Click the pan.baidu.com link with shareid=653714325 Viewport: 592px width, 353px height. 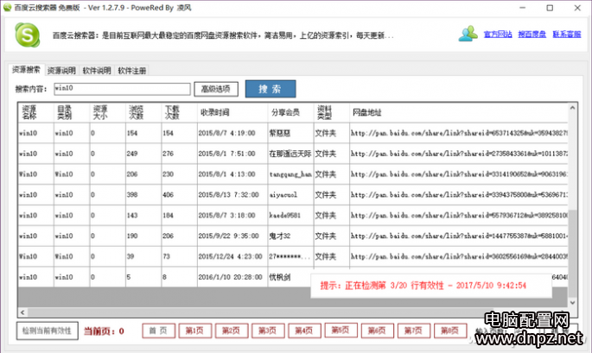pos(459,133)
